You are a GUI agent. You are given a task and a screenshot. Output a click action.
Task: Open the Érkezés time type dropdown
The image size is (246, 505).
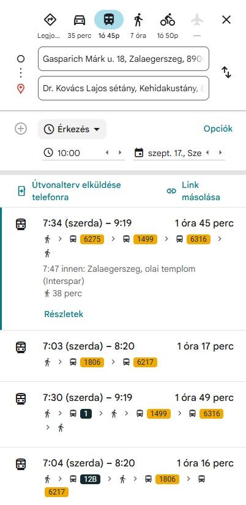point(72,129)
